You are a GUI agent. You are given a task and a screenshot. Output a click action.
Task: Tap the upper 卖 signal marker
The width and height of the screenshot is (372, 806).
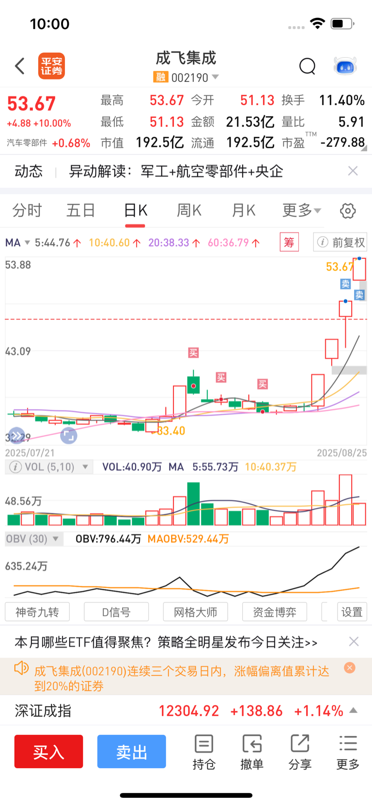coord(345,284)
